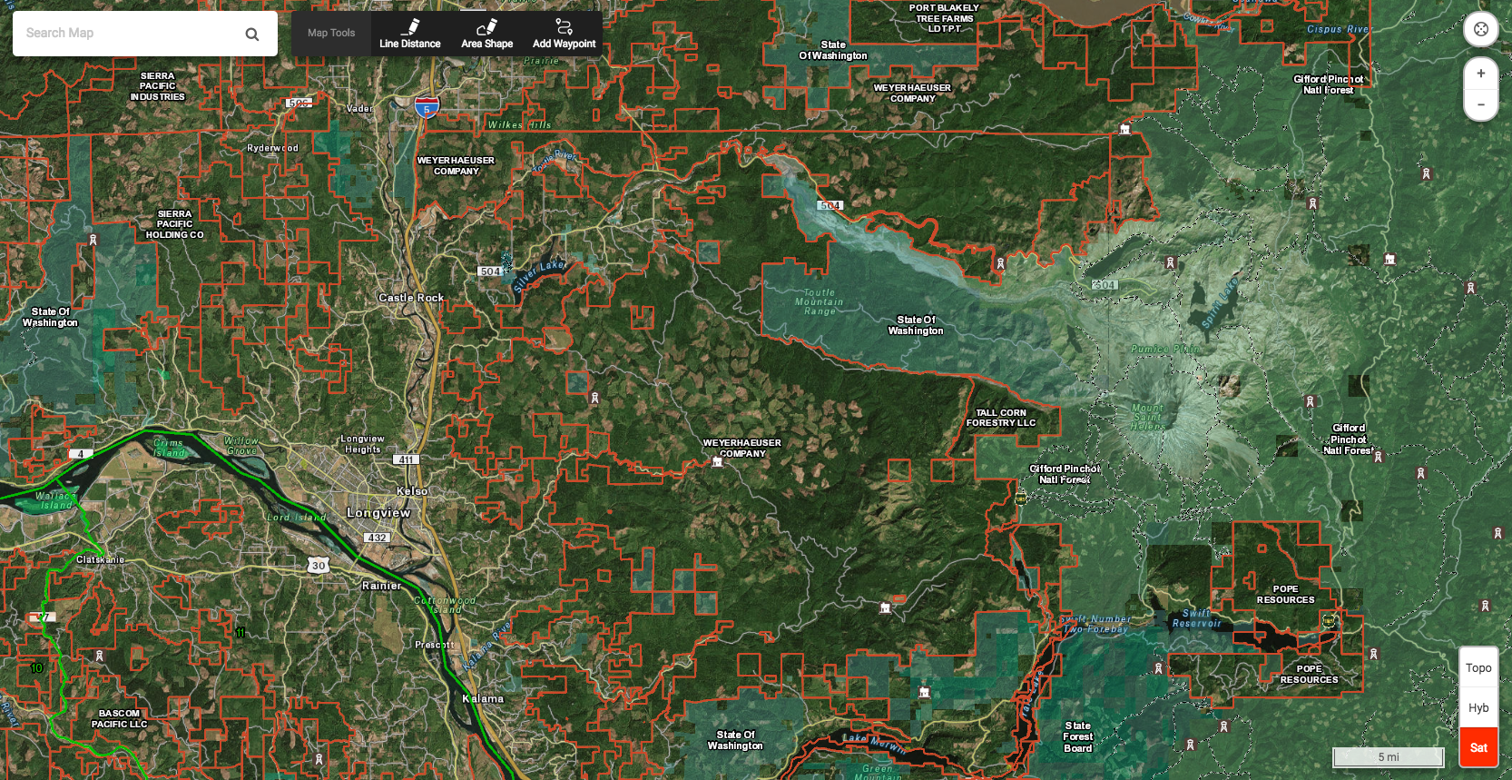This screenshot has height=780, width=1512.
Task: Click the Longview city label
Action: [x=378, y=513]
